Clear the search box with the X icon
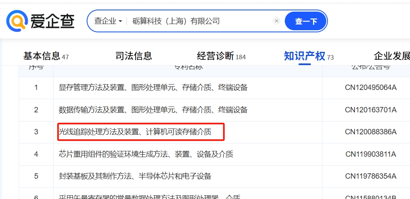This screenshot has height=199, width=410. click(x=277, y=21)
